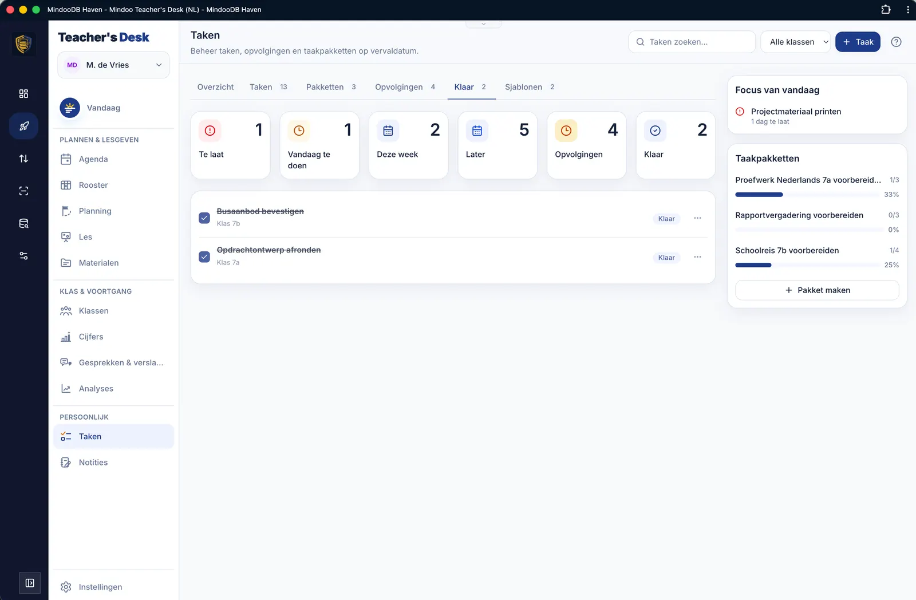This screenshot has height=600, width=916.
Task: Open Analyses in the sidebar
Action: point(113,389)
